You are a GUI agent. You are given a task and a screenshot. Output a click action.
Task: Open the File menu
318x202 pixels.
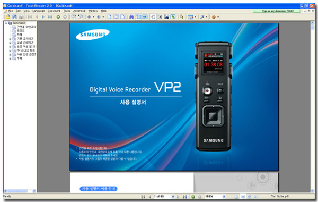11,11
